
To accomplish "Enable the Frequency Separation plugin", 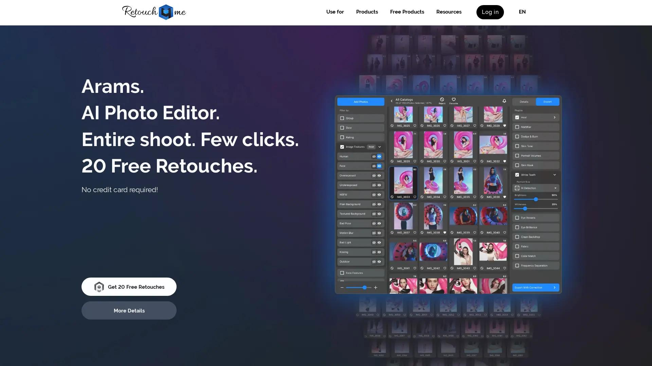I will pyautogui.click(x=518, y=265).
